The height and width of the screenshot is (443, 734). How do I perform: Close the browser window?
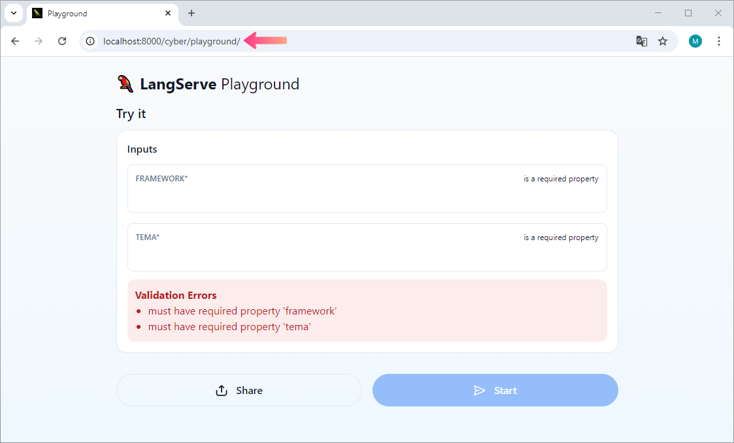coord(718,13)
